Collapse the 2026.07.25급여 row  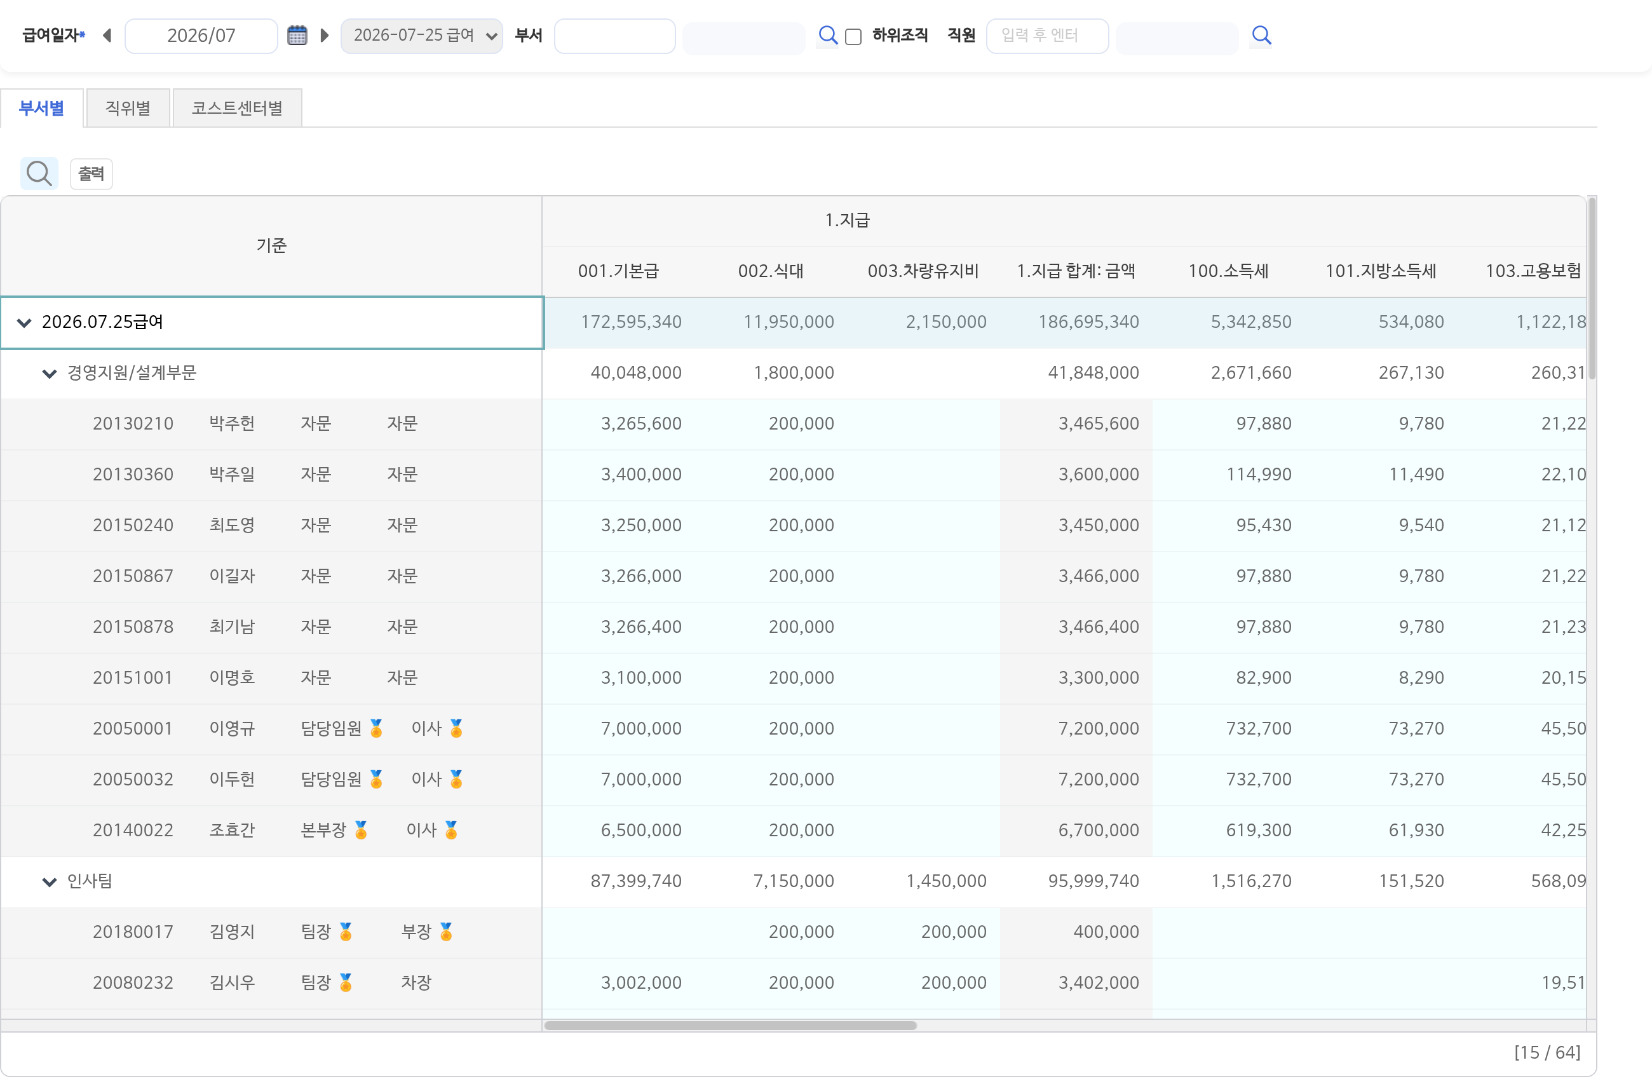(x=24, y=322)
